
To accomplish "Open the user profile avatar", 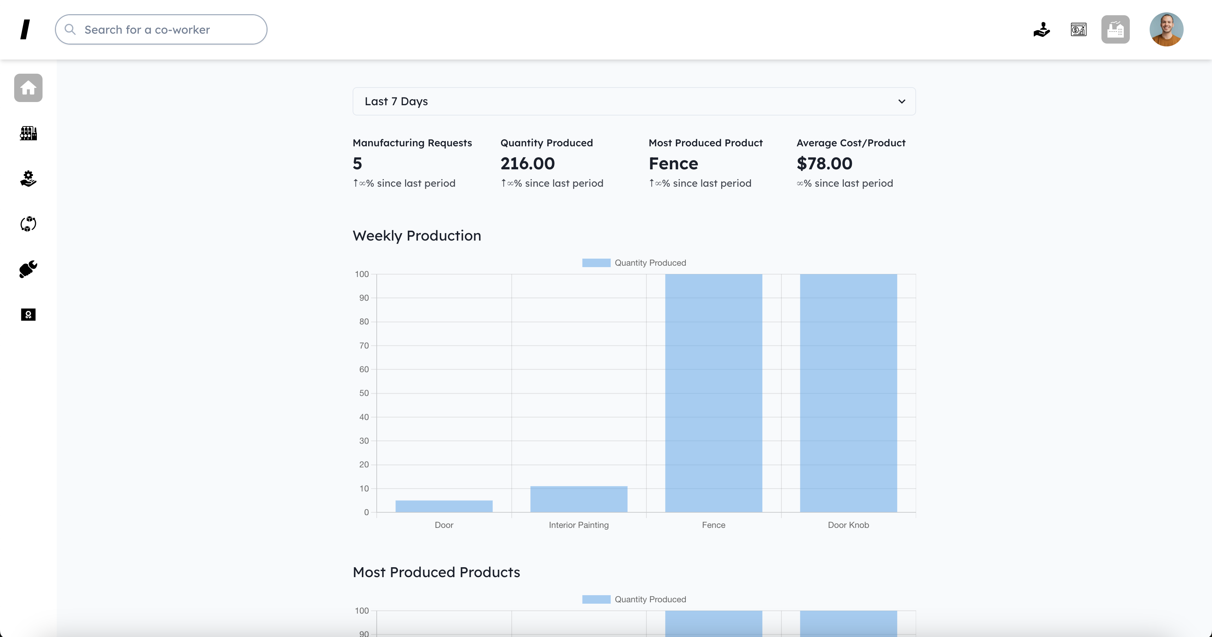I will tap(1166, 30).
